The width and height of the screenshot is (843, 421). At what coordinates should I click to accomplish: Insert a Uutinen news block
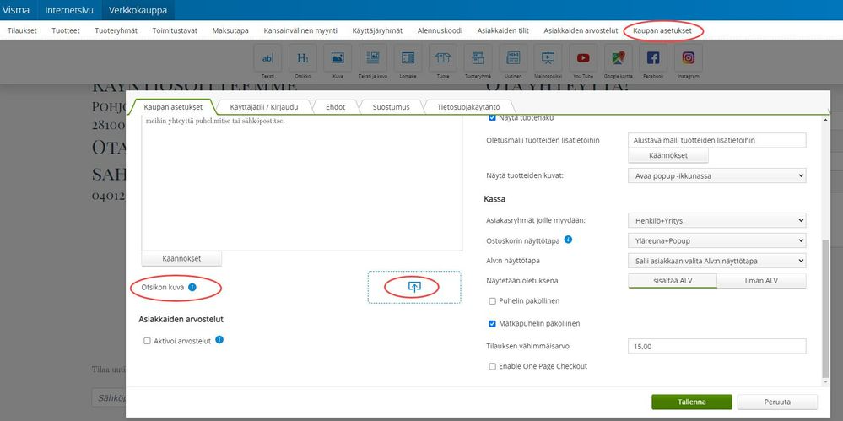click(513, 58)
